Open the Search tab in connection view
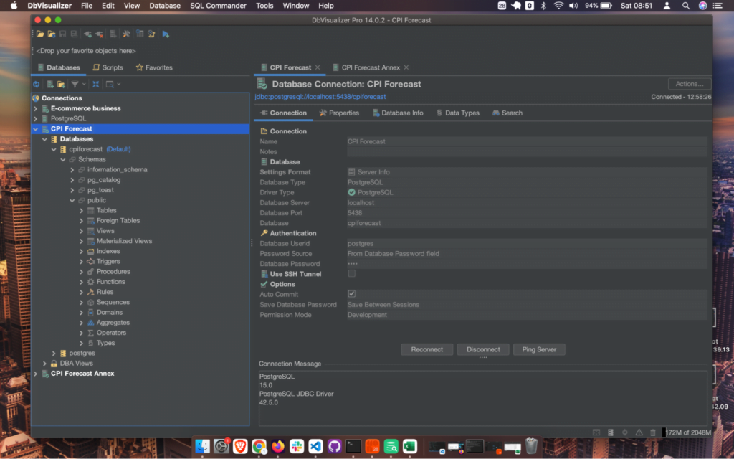 click(x=507, y=113)
